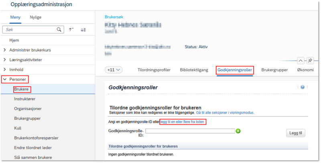Collapse all menu items with up-arrow icon
Image resolution: width=321 pixels, height=163 pixels.
pos(71,30)
